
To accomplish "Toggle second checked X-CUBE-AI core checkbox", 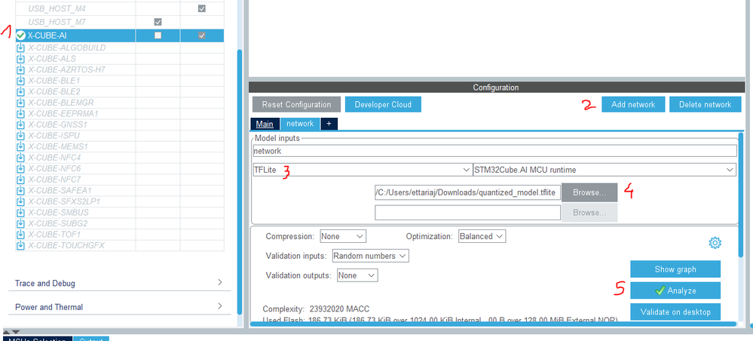I will (202, 35).
